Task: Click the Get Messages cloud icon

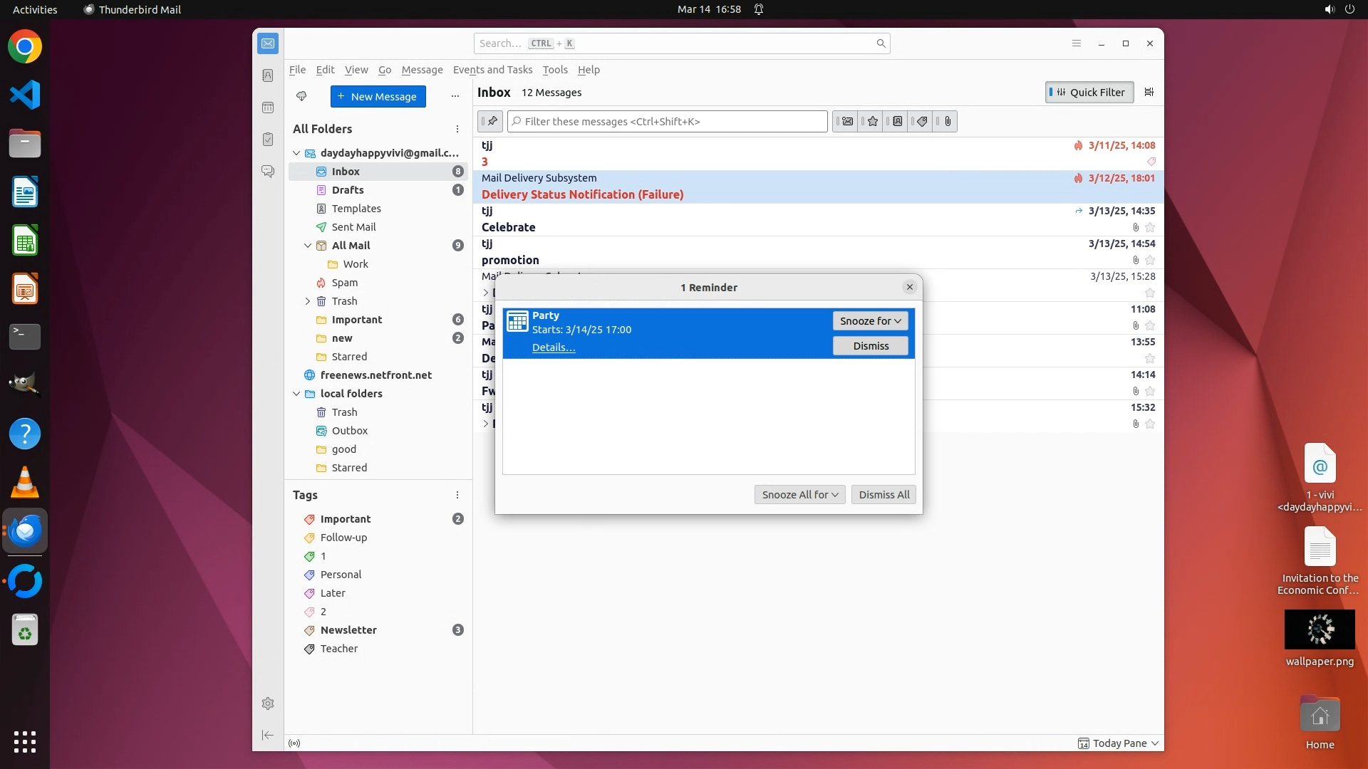Action: coord(301,96)
